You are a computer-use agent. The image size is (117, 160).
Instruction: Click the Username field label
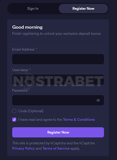[x=20, y=70]
